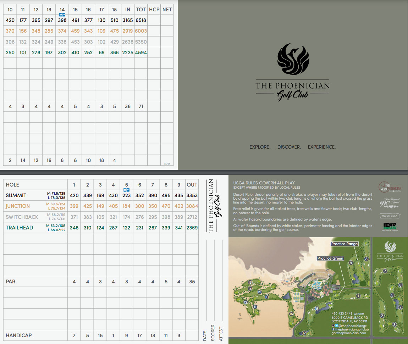Click the large black Phoenician swan logo

click(293, 59)
